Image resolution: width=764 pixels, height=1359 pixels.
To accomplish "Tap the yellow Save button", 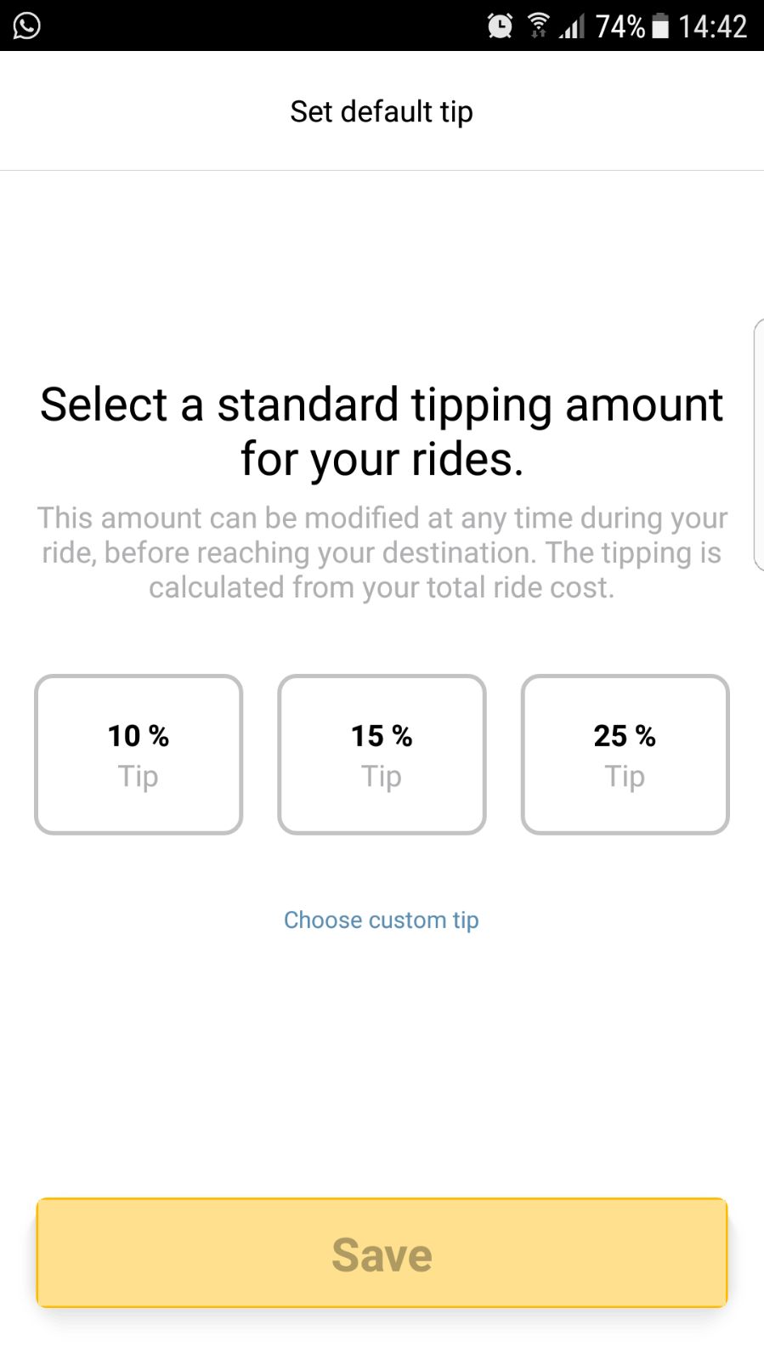I will pyautogui.click(x=382, y=1254).
